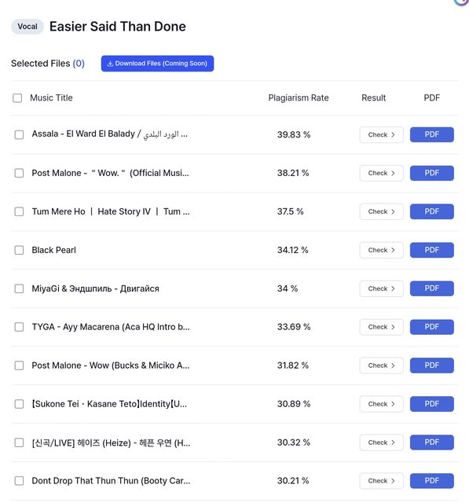Open the Check result for MiyaGi & Эндшпиль
Image resolution: width=469 pixels, height=503 pixels.
point(381,288)
